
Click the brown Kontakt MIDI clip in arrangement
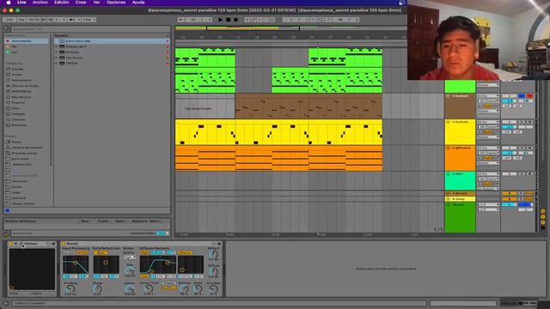309,106
